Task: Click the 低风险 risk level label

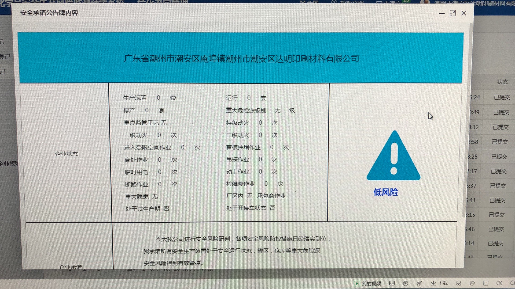Action: coord(386,192)
